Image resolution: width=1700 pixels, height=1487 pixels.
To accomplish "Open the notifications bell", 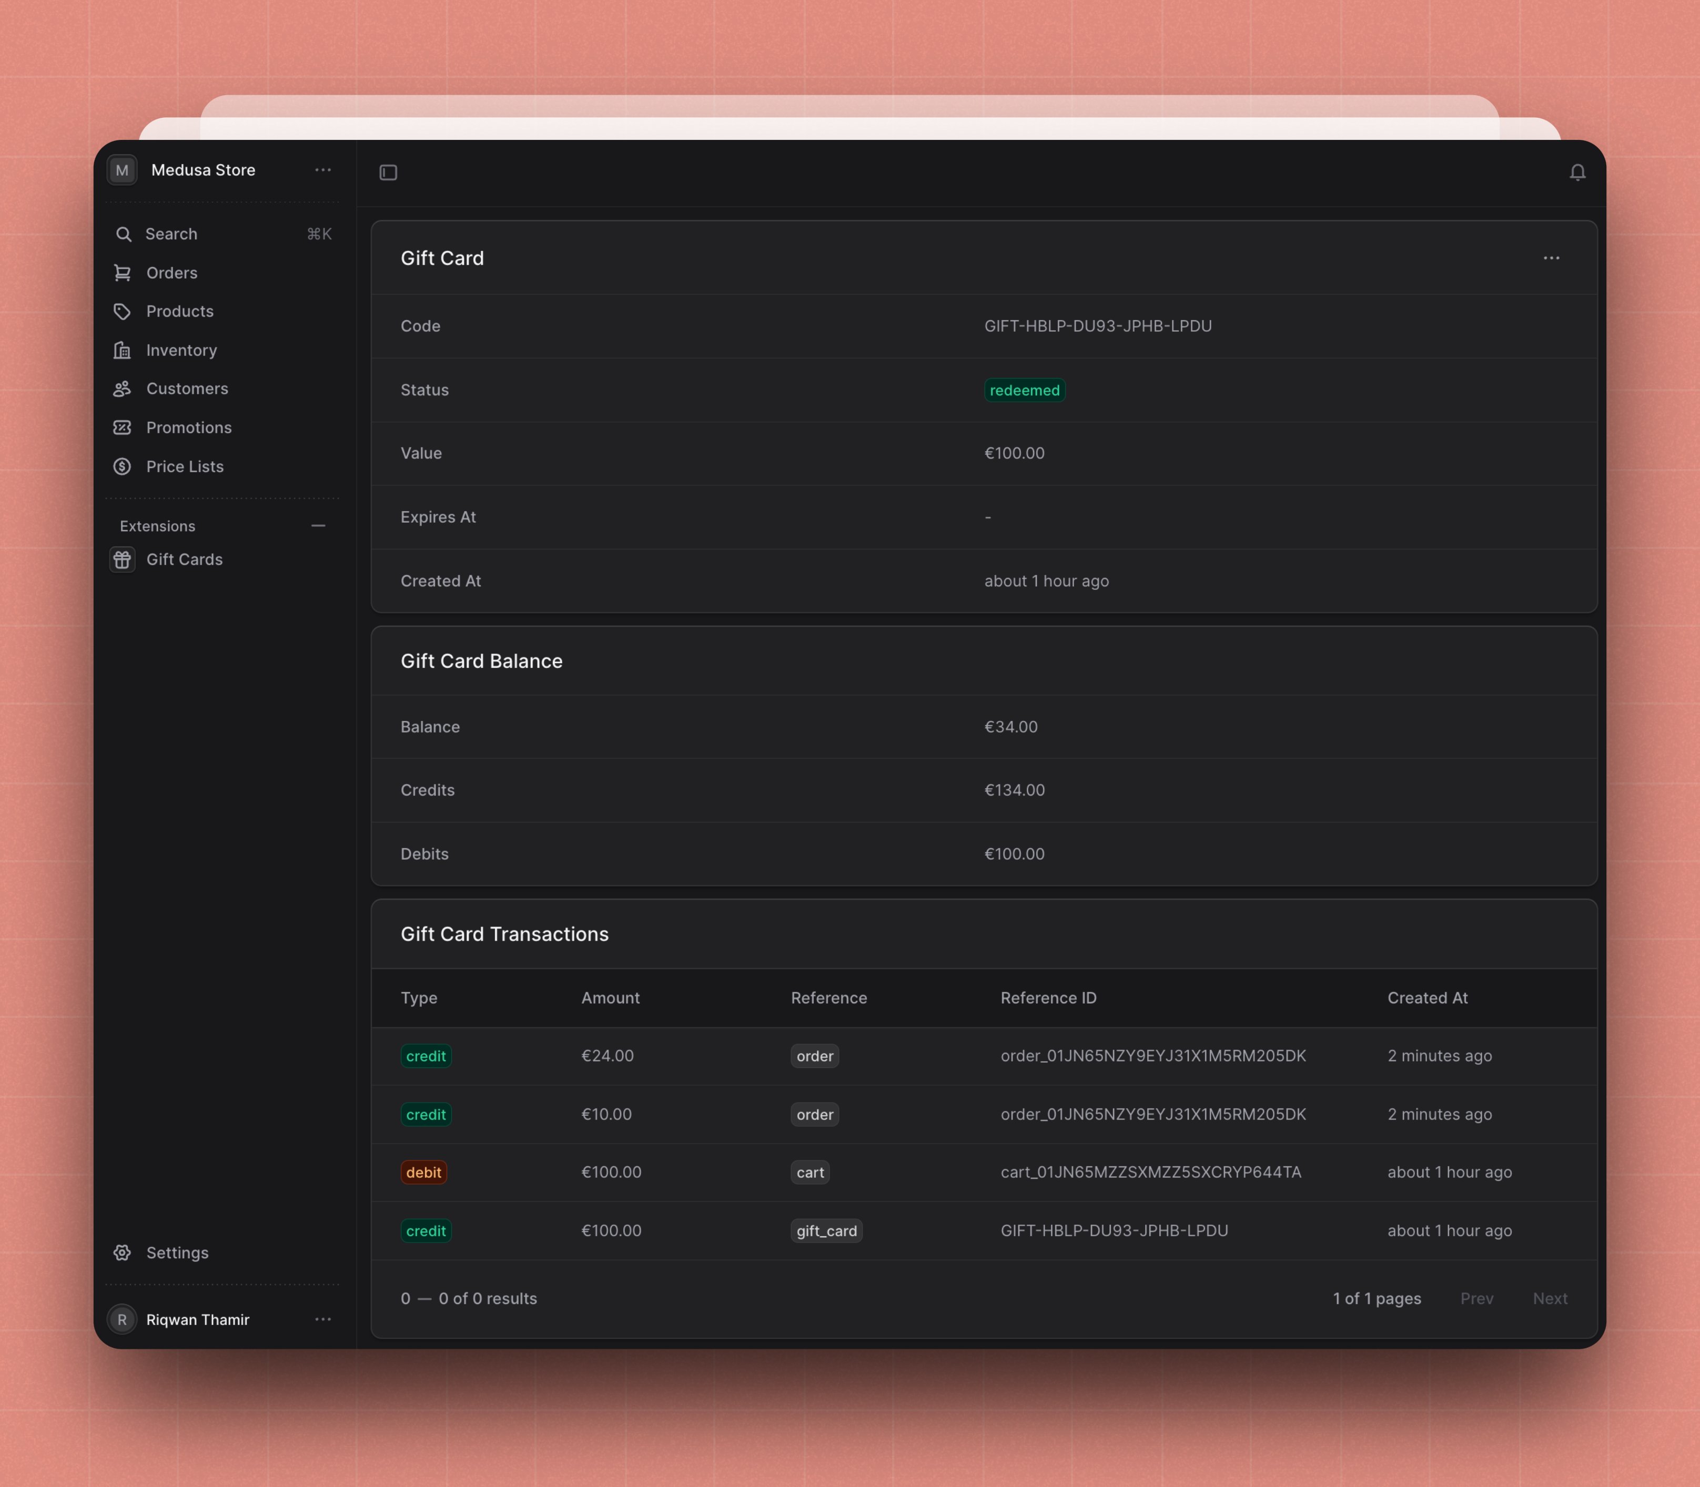I will click(1577, 172).
